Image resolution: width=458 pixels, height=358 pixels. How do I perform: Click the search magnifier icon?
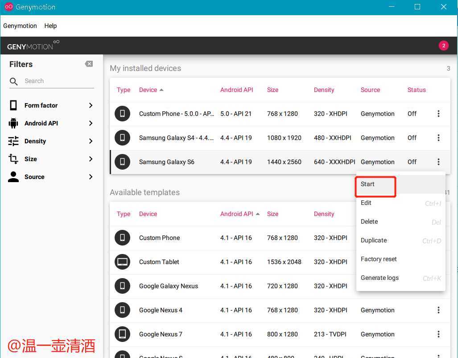coord(13,81)
